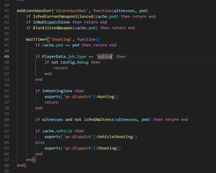This screenshot has height=173, width=216.
Task: Click inHuntingZone variable on line 55
Action: [57, 91]
